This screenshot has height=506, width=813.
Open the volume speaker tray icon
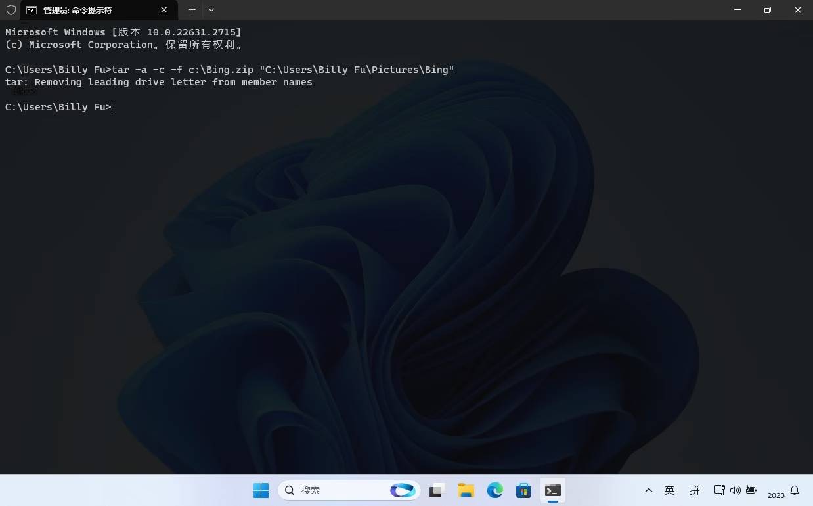pos(735,490)
